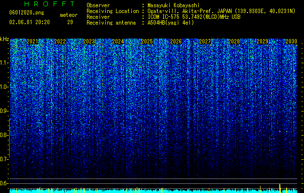304x193 pixels.
Task: Click the Receiving Location label
Action: [x=113, y=11]
